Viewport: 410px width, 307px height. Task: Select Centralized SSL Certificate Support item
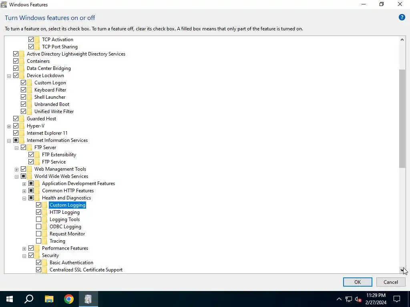click(86, 270)
